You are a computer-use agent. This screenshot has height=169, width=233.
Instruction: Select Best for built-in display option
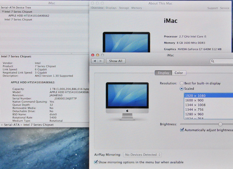point(181,83)
